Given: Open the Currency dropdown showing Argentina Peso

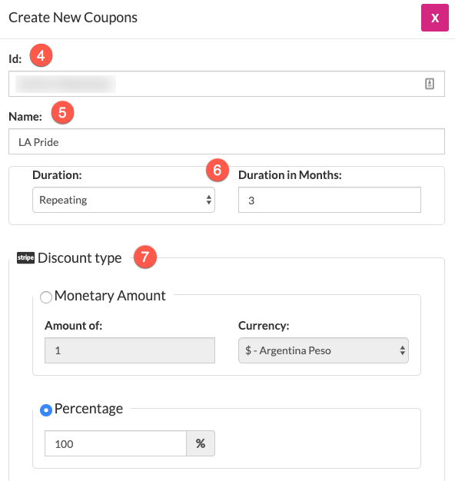Looking at the screenshot, I should [324, 350].
